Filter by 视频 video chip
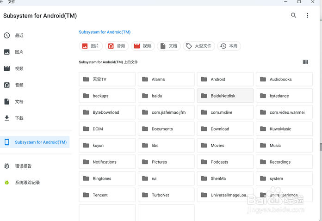This screenshot has height=221, width=322. click(142, 46)
